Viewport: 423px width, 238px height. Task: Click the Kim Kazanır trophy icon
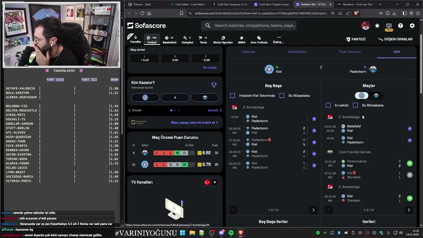214,85
